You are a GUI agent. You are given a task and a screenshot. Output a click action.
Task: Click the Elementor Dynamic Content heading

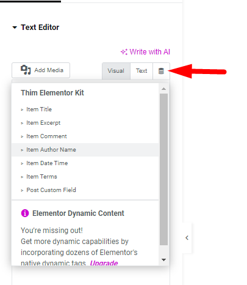pyautogui.click(x=78, y=213)
